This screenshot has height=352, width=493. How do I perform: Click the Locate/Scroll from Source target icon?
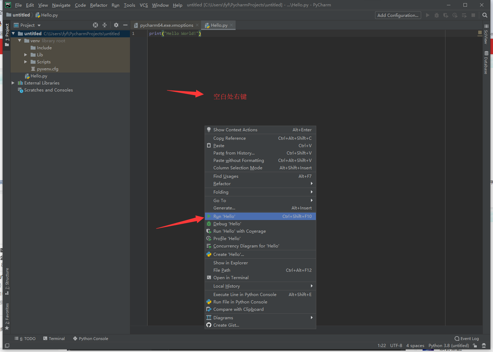click(x=95, y=25)
